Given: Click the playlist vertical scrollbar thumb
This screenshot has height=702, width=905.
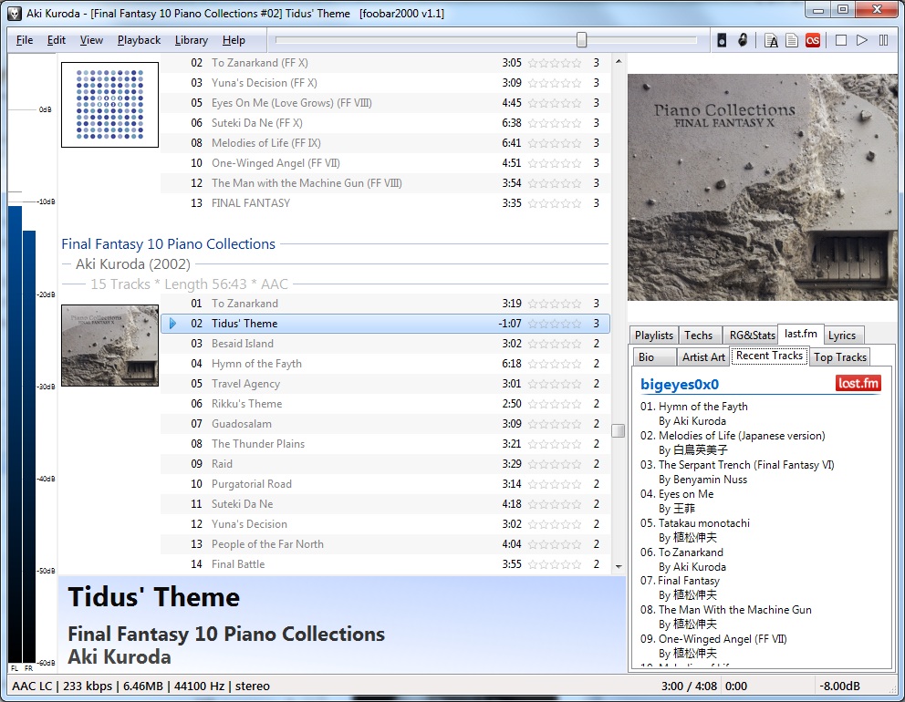Looking at the screenshot, I should coord(619,431).
